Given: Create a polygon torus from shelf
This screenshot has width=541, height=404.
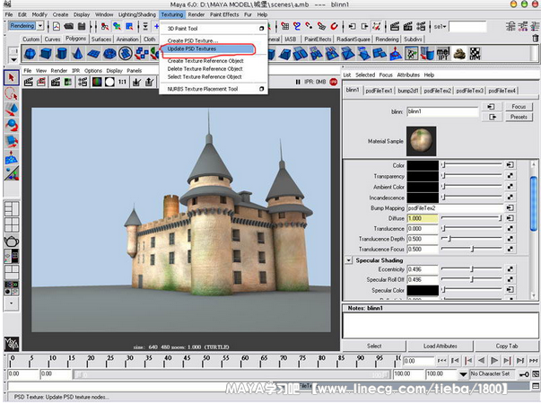Looking at the screenshot, I should coord(109,54).
